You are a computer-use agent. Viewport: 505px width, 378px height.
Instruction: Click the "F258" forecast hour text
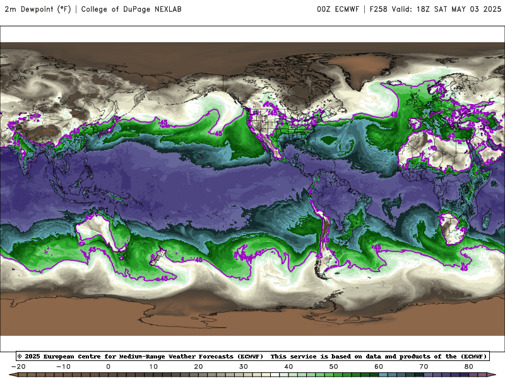click(x=378, y=9)
